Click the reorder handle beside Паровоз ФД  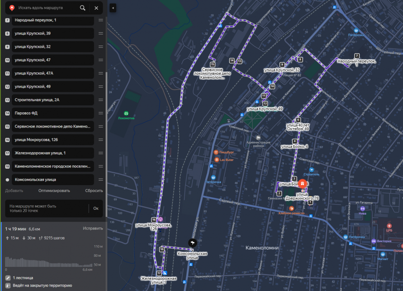click(101, 113)
